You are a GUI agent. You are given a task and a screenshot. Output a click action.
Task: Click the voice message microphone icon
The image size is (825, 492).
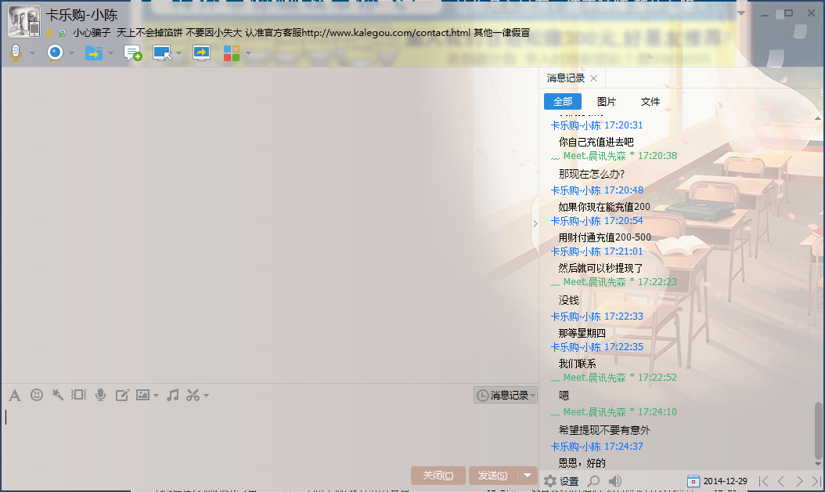tap(100, 395)
